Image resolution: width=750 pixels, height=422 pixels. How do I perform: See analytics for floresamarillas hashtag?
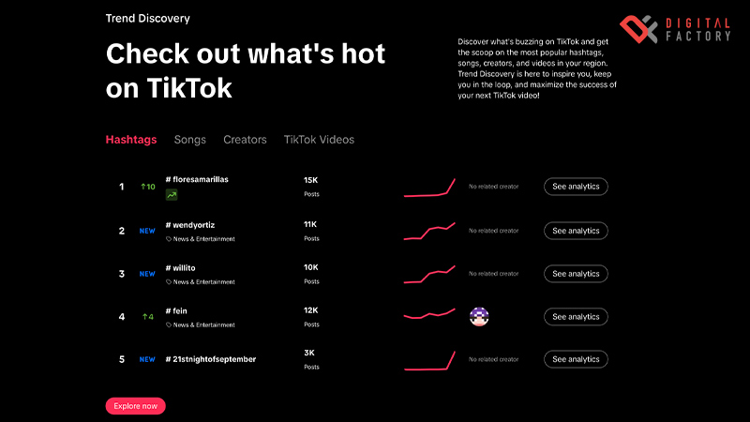pos(576,187)
